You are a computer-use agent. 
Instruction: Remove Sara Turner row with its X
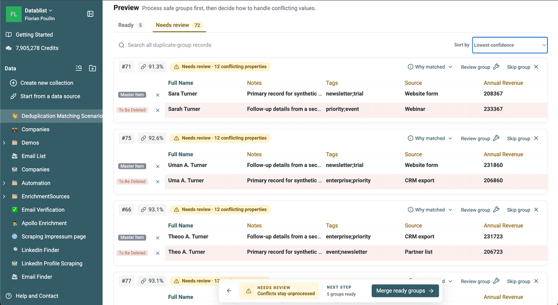tap(158, 95)
